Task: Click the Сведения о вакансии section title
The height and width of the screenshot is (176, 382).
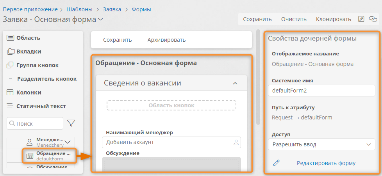Action: (x=142, y=83)
